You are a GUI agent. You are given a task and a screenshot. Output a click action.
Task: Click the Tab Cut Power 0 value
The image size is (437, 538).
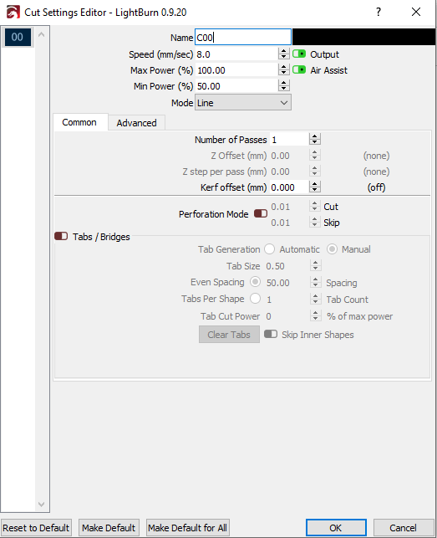coord(269,316)
